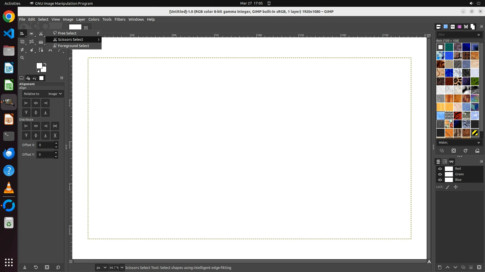The width and height of the screenshot is (485, 272).
Task: Align left edge of target
Action: (26, 103)
